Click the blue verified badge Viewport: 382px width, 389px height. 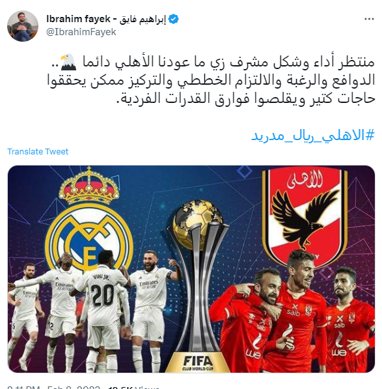pos(173,19)
